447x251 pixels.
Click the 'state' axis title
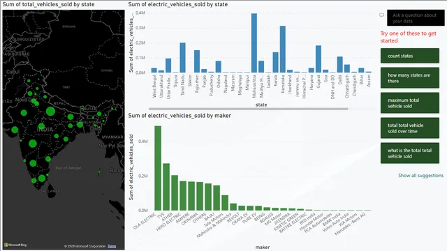tap(261, 105)
